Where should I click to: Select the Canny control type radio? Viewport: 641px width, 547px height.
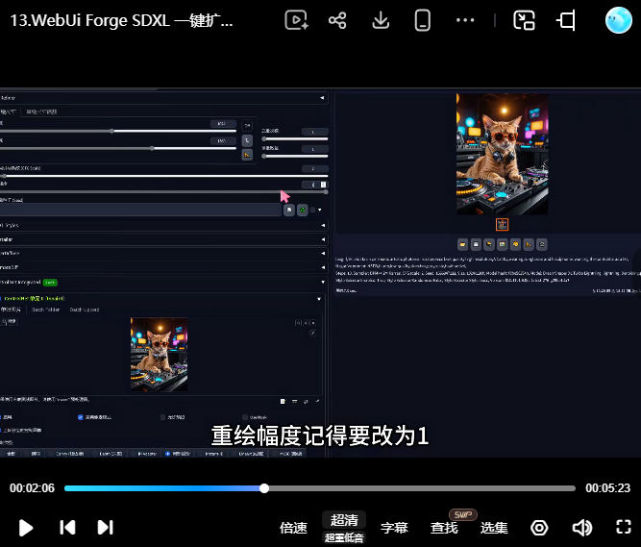(x=69, y=454)
